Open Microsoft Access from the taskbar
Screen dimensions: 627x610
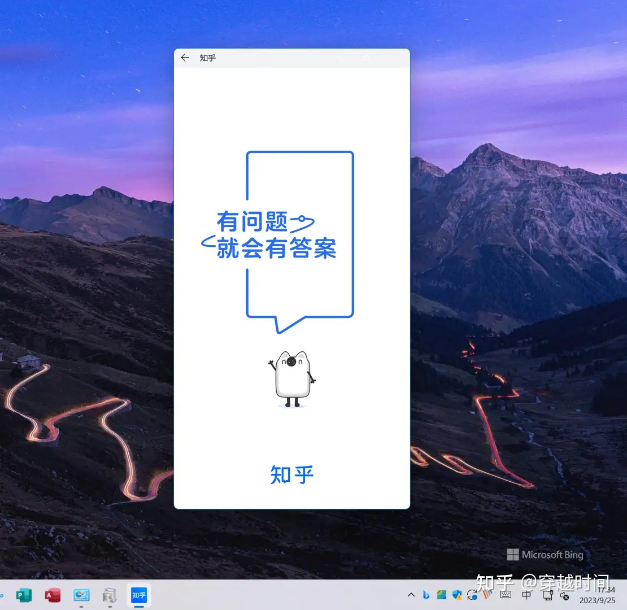click(x=53, y=595)
